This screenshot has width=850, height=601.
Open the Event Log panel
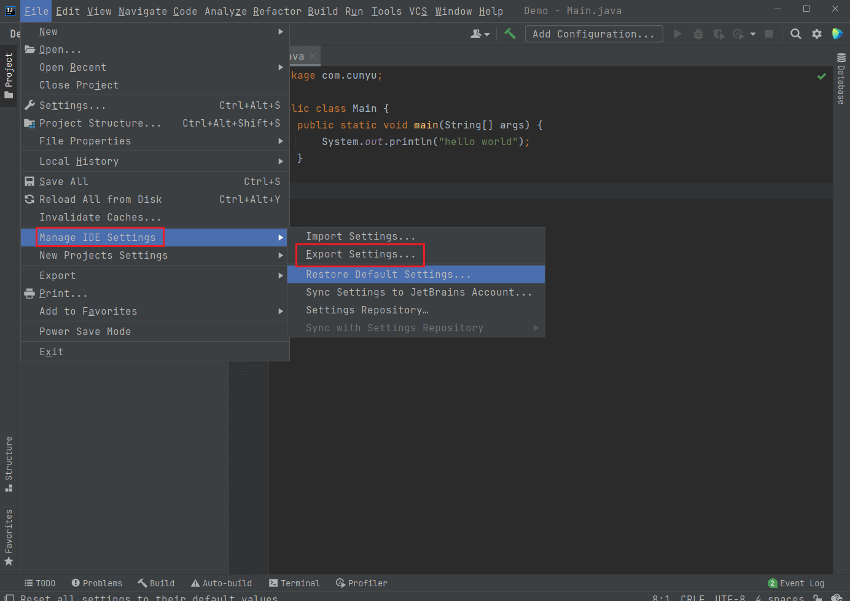click(x=796, y=583)
